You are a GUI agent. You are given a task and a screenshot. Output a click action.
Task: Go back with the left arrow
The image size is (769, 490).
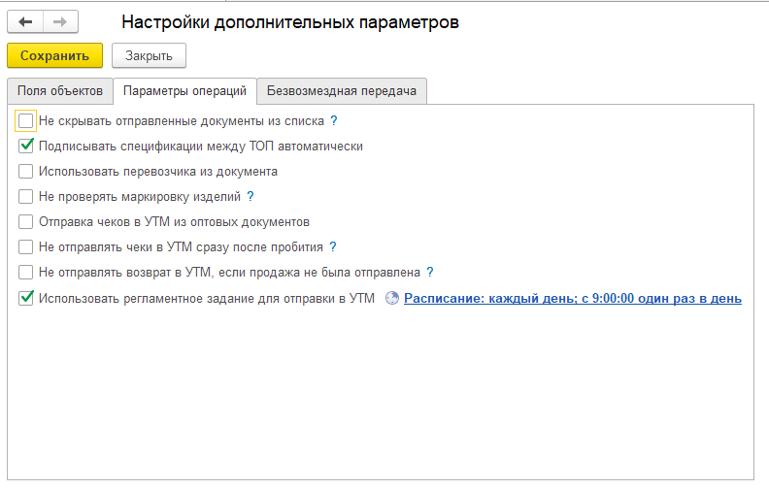25,22
